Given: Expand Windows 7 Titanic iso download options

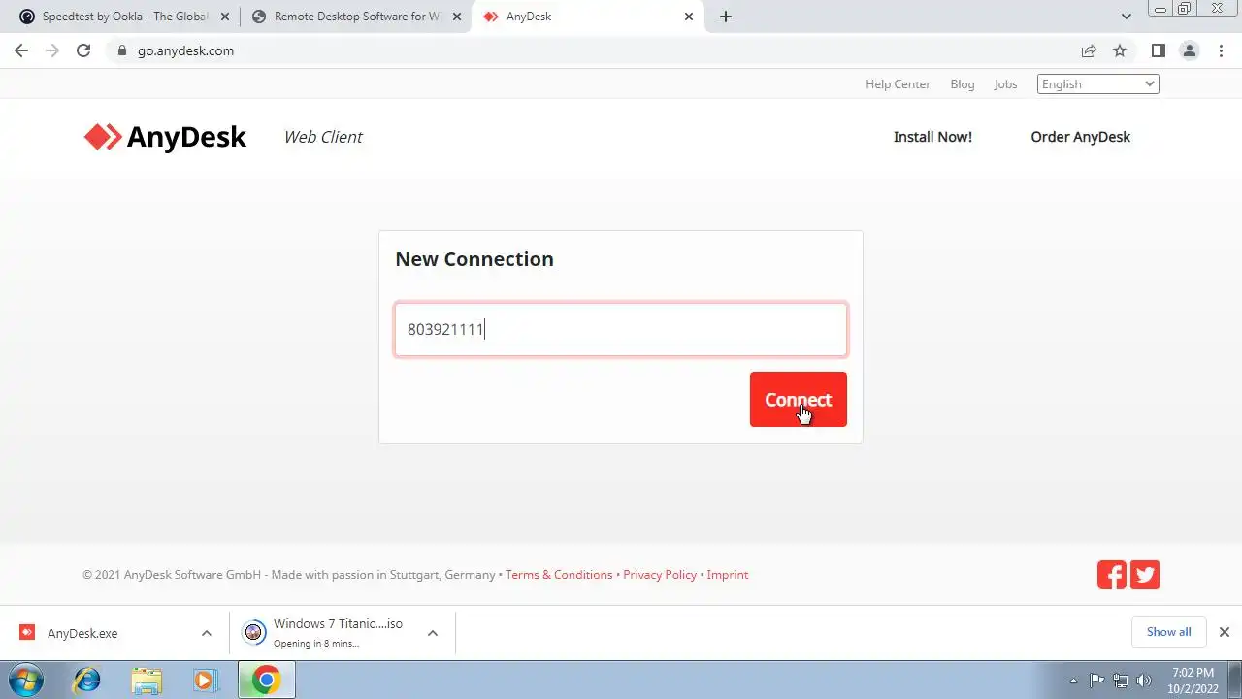Looking at the screenshot, I should pos(433,633).
